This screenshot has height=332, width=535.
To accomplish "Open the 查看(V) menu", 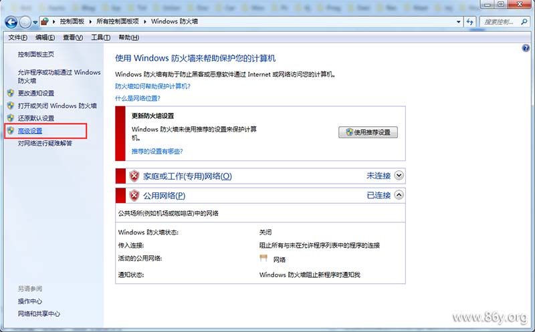I will pos(73,37).
